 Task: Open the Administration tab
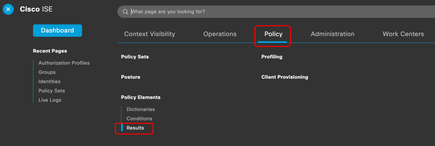pyautogui.click(x=332, y=34)
